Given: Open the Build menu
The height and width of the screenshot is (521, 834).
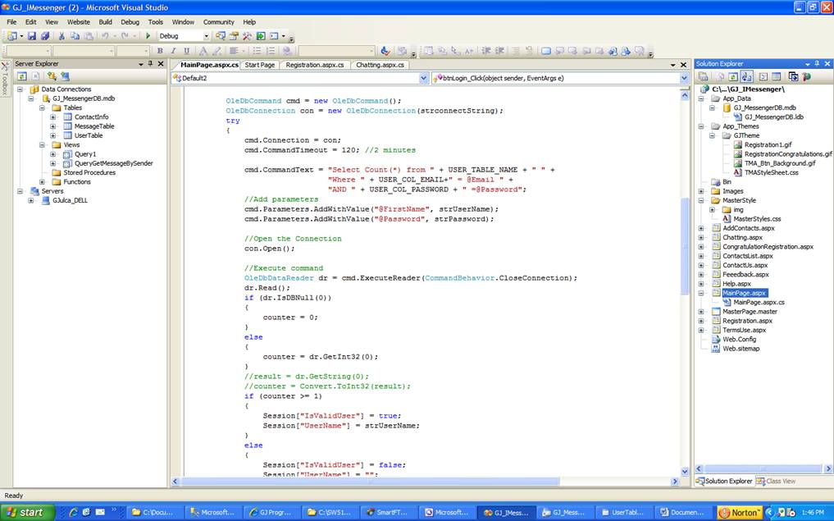Looking at the screenshot, I should pyautogui.click(x=105, y=22).
